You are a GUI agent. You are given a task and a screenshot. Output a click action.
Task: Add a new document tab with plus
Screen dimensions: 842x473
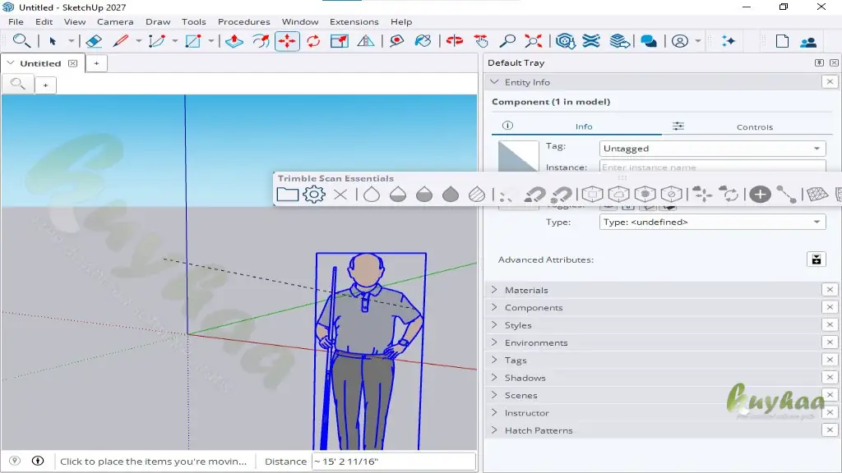(x=96, y=63)
